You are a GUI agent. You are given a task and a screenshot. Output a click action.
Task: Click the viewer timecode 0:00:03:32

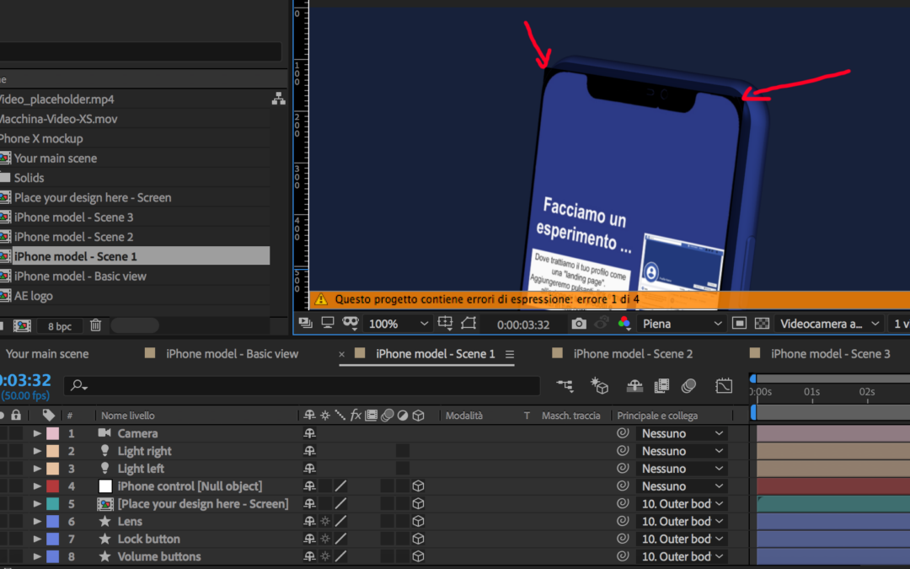pyautogui.click(x=523, y=324)
